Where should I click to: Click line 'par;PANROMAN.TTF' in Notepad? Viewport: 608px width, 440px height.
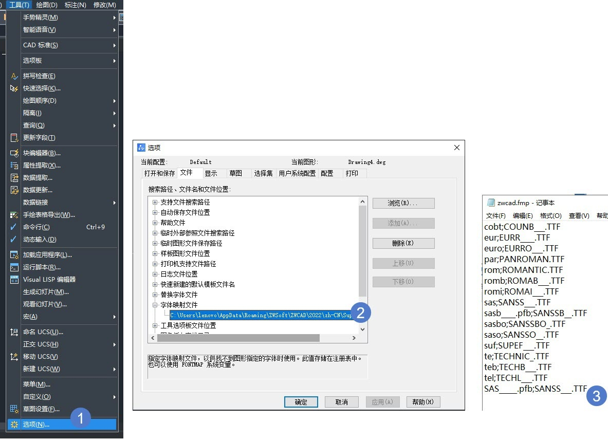tap(524, 259)
